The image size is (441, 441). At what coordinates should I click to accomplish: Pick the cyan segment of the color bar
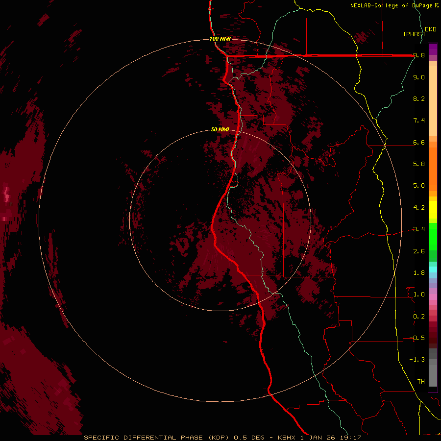433,269
